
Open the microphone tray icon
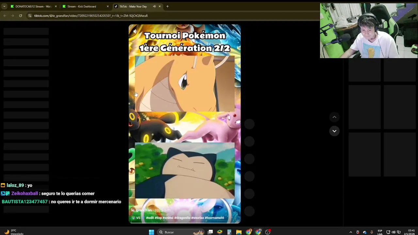(x=372, y=232)
